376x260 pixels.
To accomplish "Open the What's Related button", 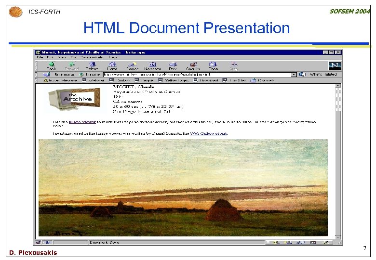I will click(318, 75).
